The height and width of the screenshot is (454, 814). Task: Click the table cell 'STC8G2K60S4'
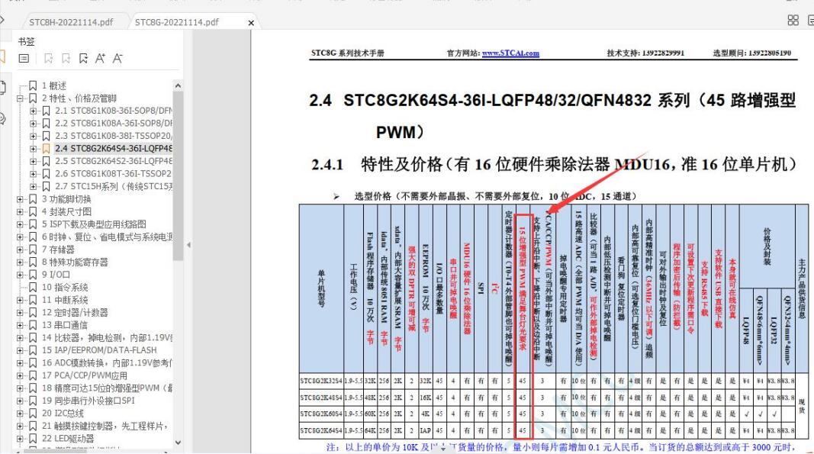(x=321, y=414)
